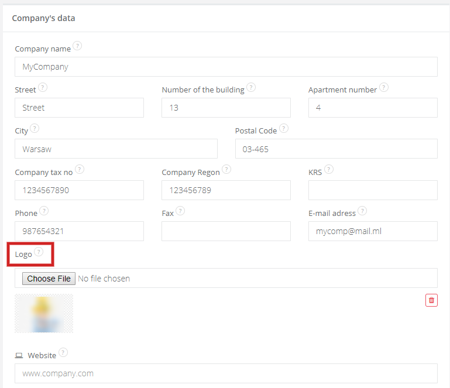Open the Postal Code help icon
Image resolution: width=450 pixels, height=388 pixels.
click(x=284, y=128)
